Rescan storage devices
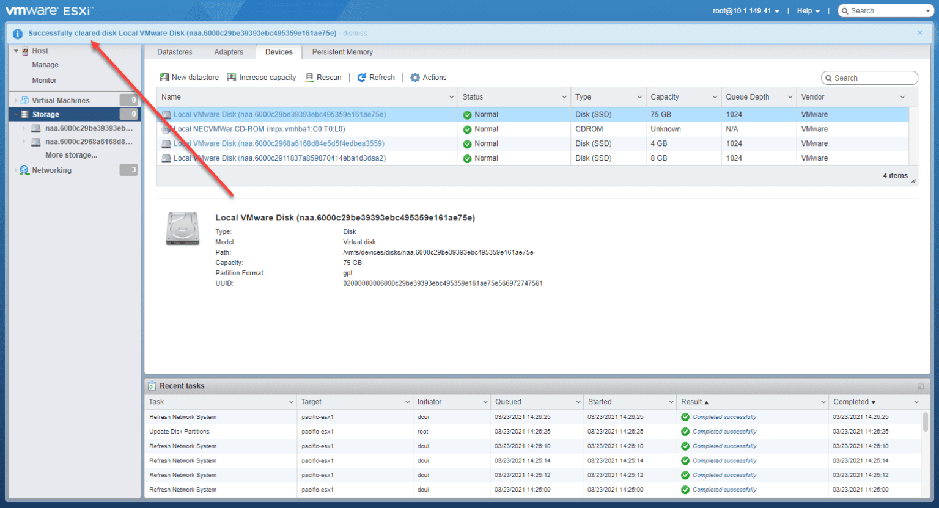Image resolution: width=939 pixels, height=508 pixels. coord(323,77)
